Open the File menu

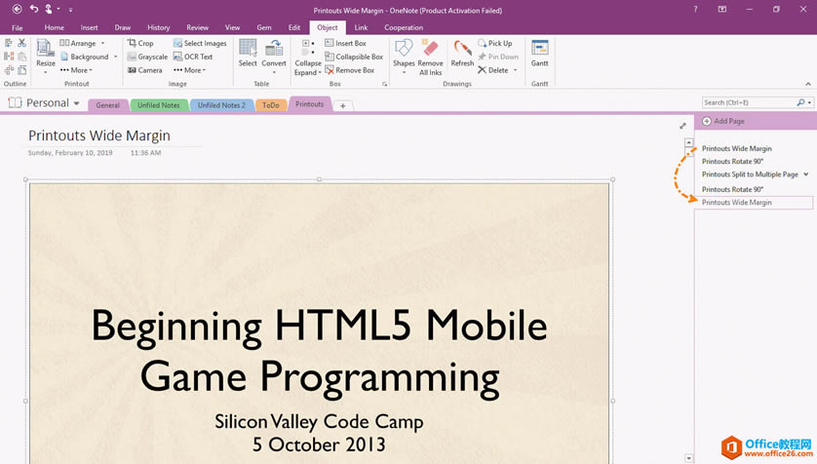pyautogui.click(x=18, y=27)
